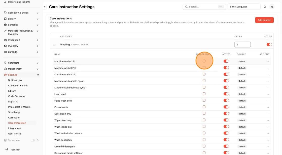Disable active switch for Spot clean only
This screenshot has width=282, height=155.
[x=226, y=113]
